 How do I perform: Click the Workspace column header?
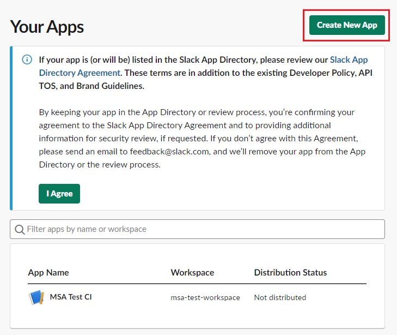(x=192, y=273)
